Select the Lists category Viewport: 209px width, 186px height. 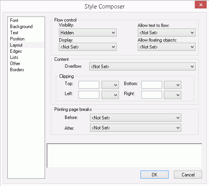click(14, 57)
